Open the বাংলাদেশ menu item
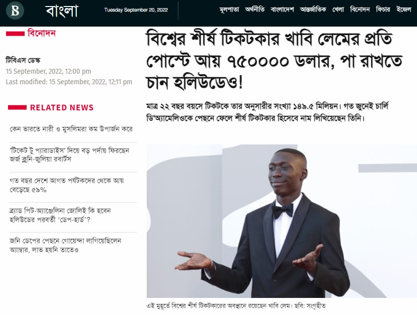This screenshot has height=315, width=417. pos(282,10)
